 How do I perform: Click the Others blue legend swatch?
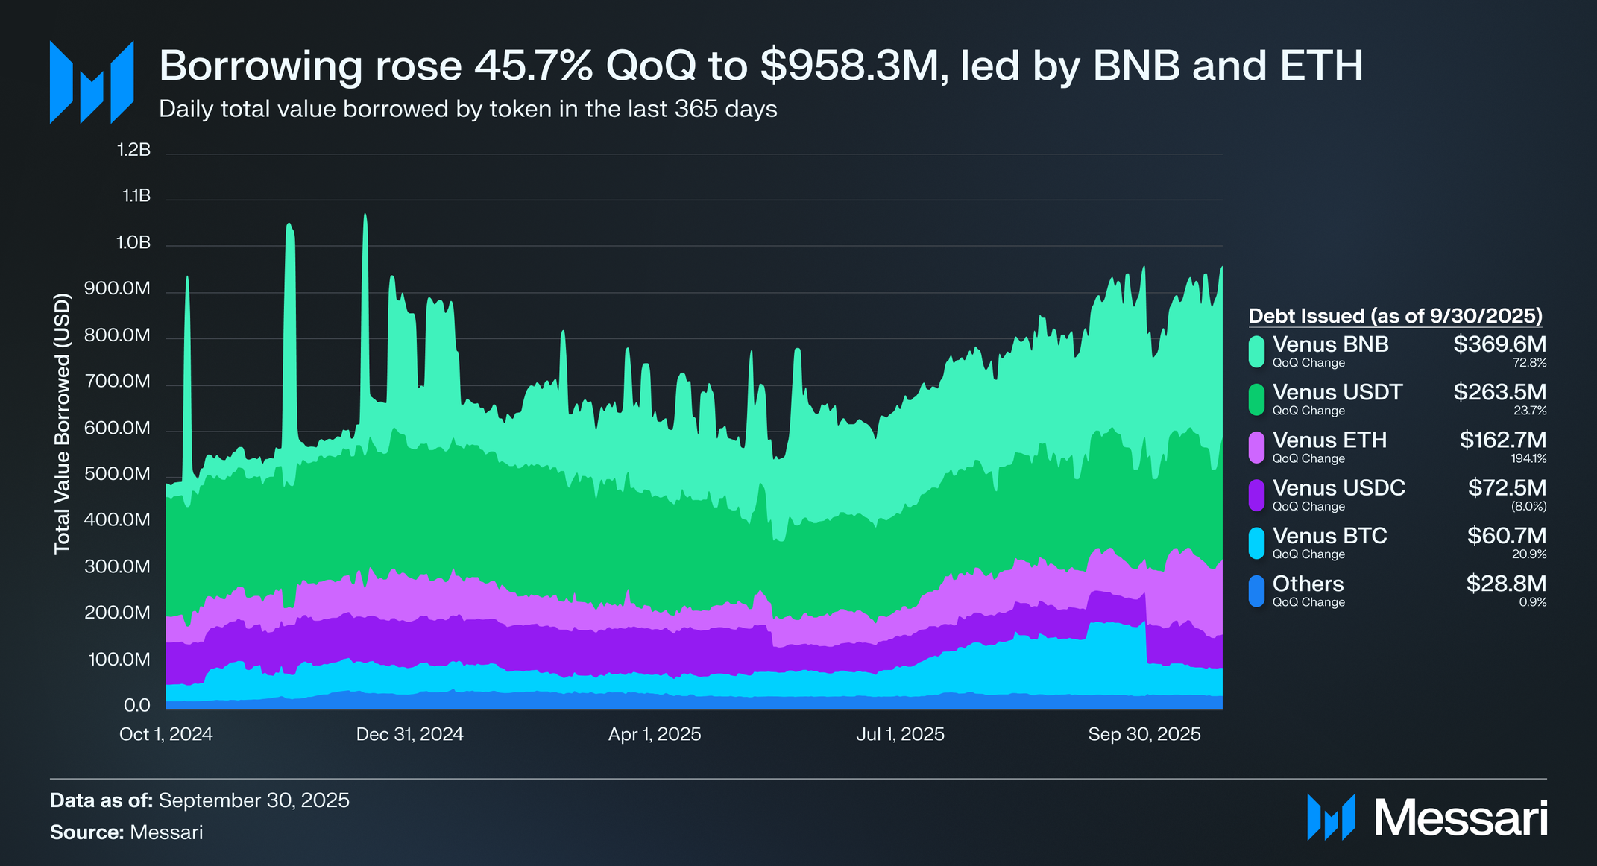[1257, 591]
